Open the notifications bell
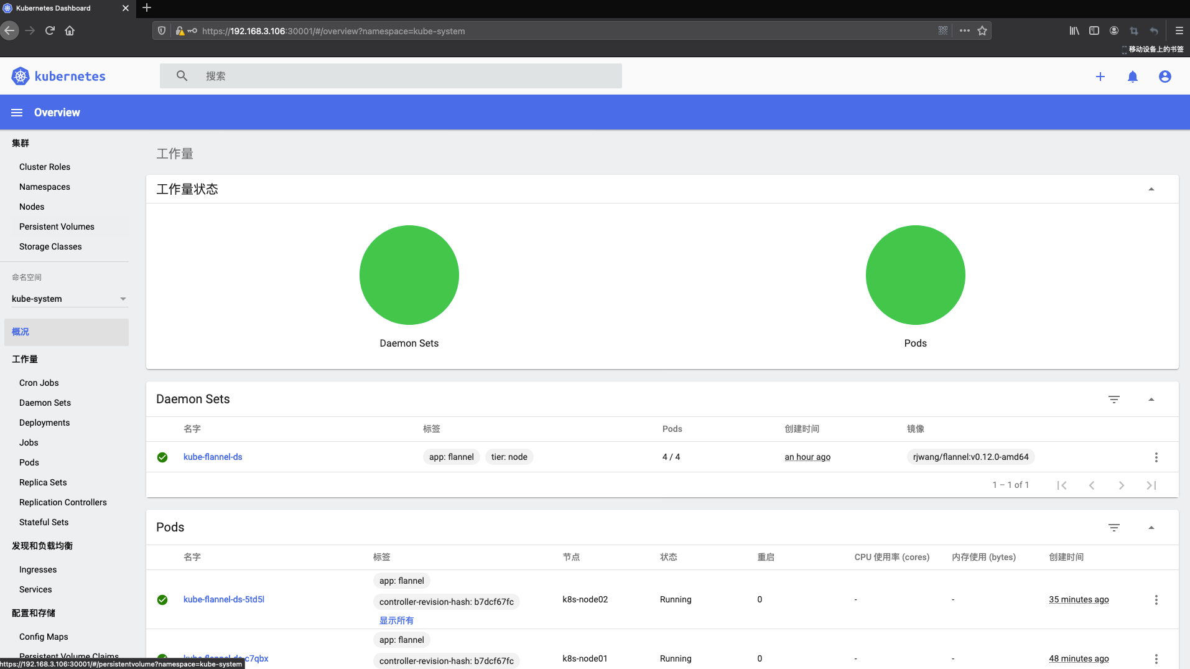Viewport: 1190px width, 669px height. coord(1133,77)
